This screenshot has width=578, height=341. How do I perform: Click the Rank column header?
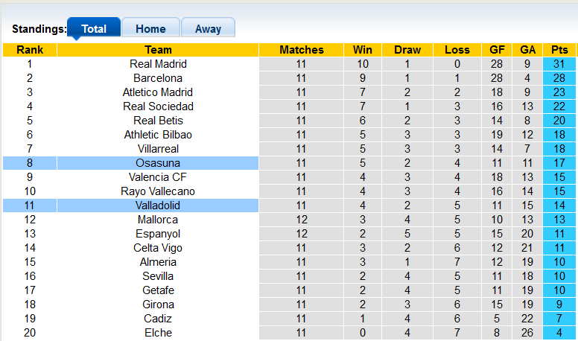click(x=30, y=50)
